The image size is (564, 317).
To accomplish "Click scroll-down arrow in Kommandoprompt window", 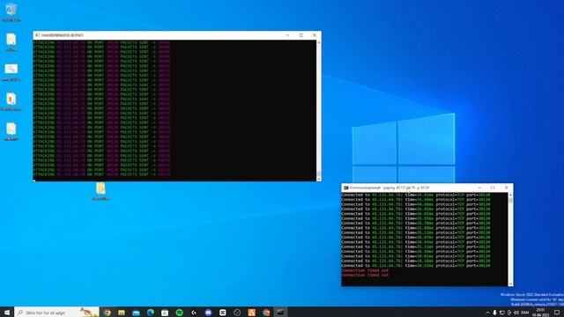I will pyautogui.click(x=510, y=284).
